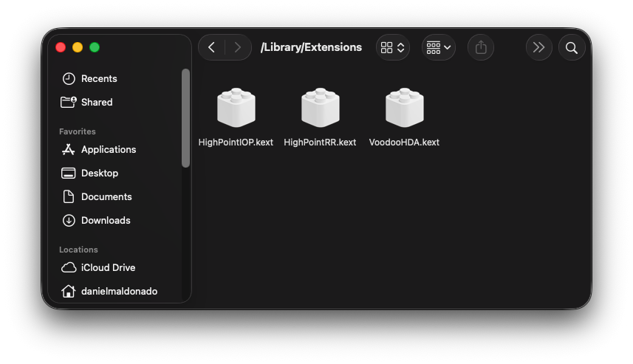Open the icon view switcher dropdown

tap(393, 47)
